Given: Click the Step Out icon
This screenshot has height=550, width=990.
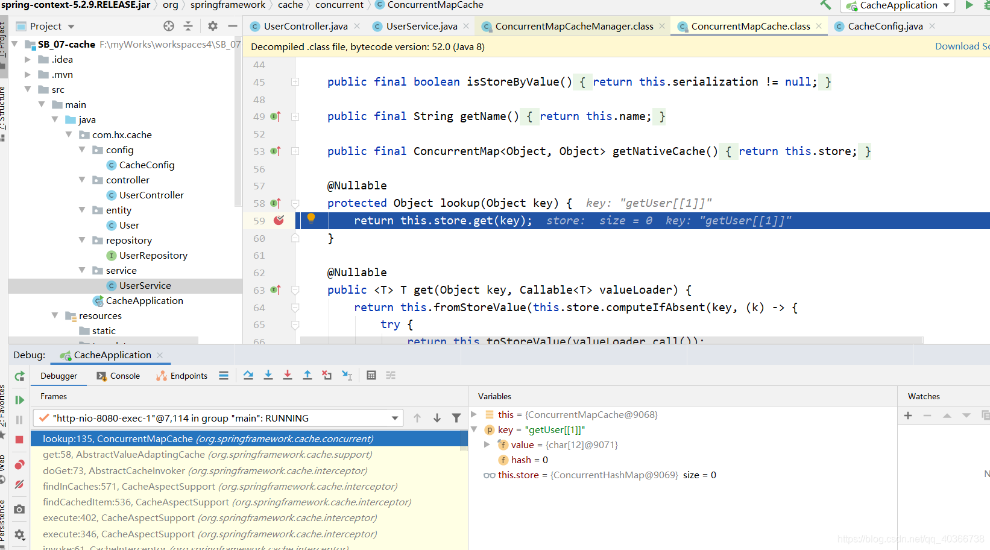Looking at the screenshot, I should (x=307, y=375).
